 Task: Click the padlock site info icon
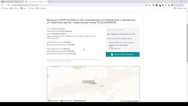tap(12, 5)
